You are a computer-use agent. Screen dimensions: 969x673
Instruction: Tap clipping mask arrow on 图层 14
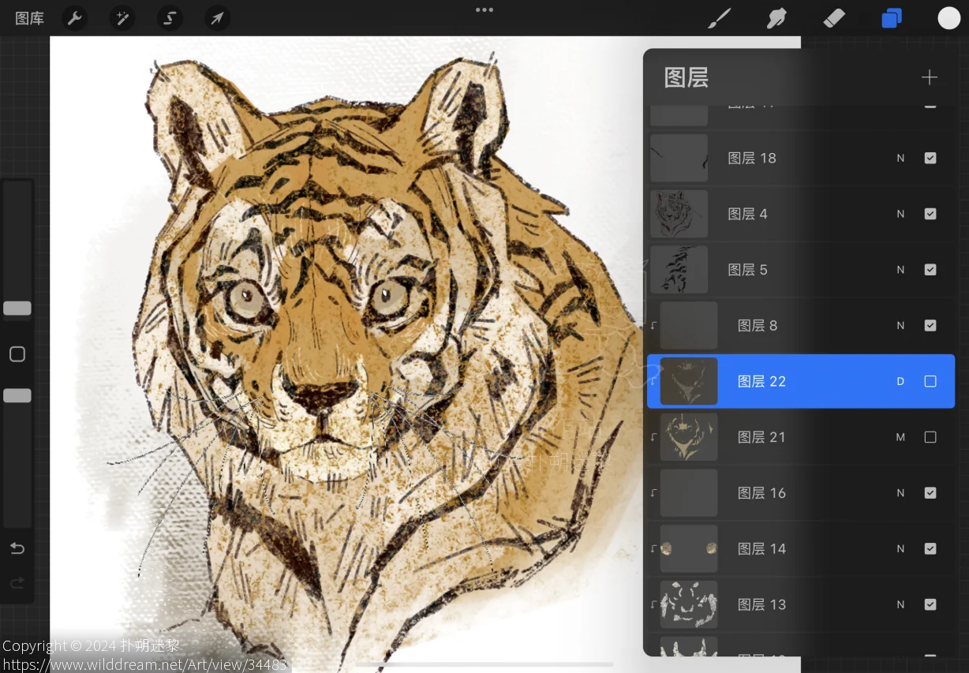click(x=653, y=548)
